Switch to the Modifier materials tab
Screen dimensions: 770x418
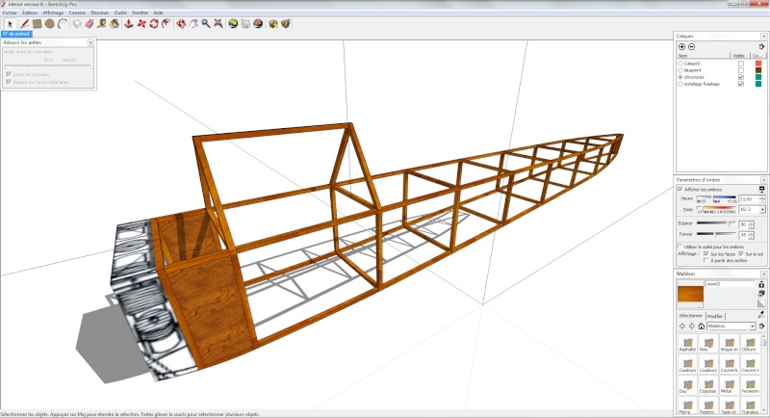pyautogui.click(x=715, y=316)
